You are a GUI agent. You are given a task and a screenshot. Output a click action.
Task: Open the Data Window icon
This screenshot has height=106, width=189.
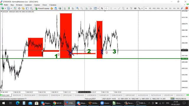[19, 8]
